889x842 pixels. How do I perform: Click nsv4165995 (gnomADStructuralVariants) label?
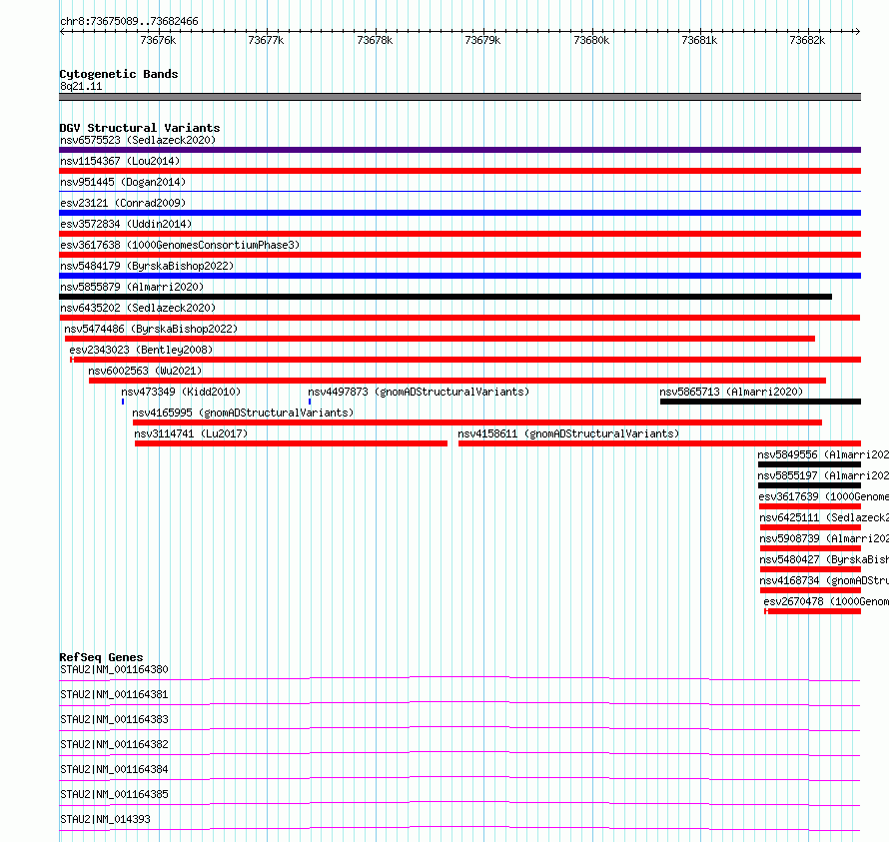tap(243, 413)
